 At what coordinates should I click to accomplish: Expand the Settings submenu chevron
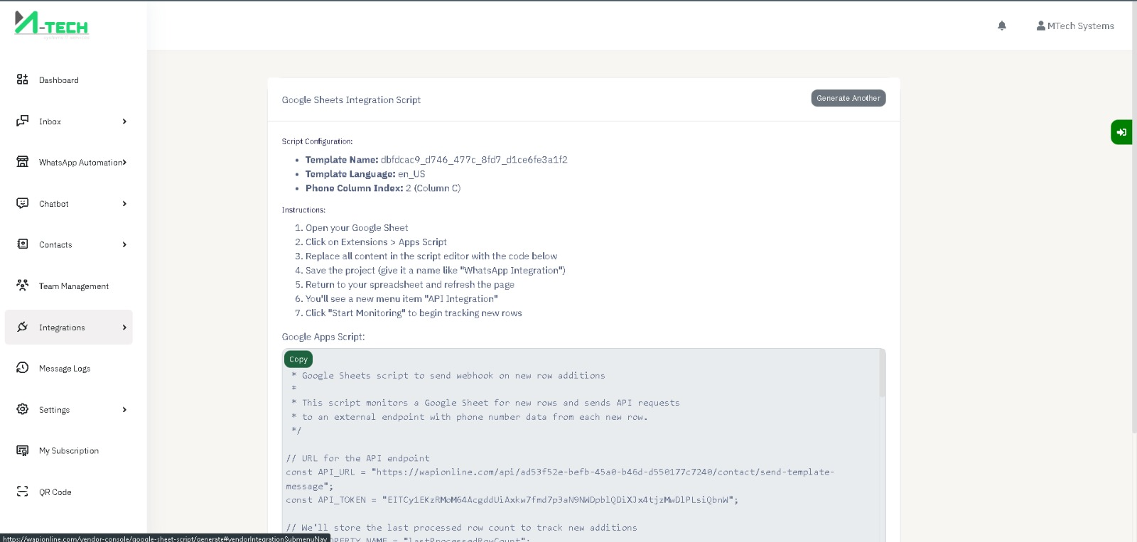pyautogui.click(x=124, y=410)
